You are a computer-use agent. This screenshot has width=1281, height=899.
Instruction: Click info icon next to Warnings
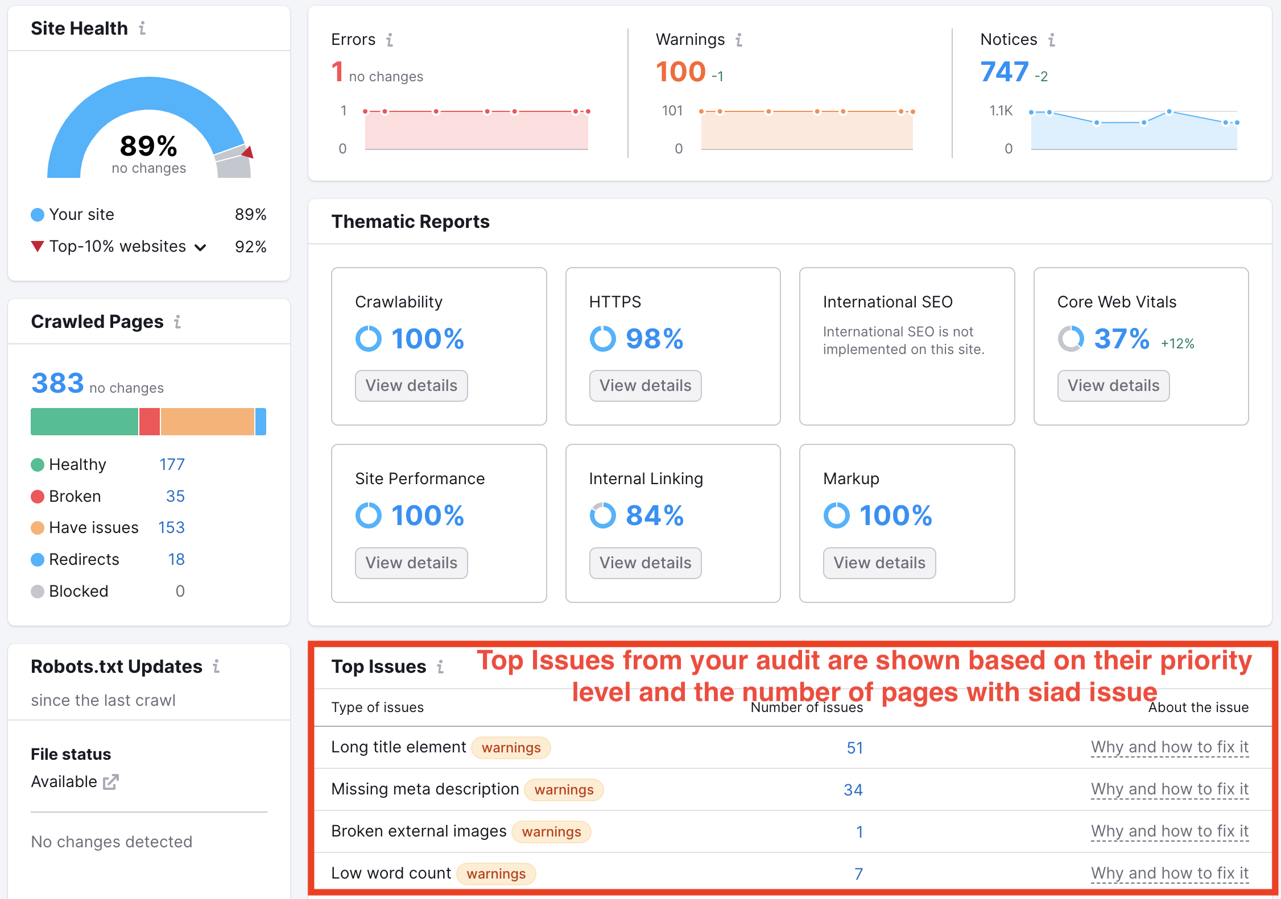pos(739,40)
